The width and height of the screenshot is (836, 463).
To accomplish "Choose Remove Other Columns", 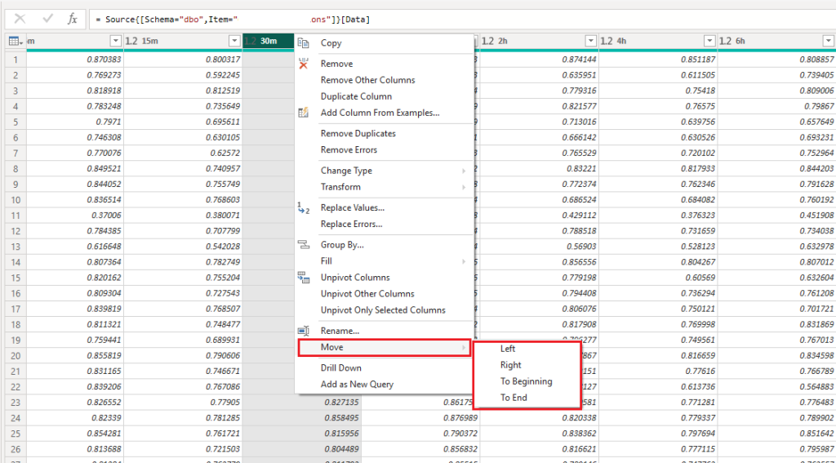I will pos(368,80).
